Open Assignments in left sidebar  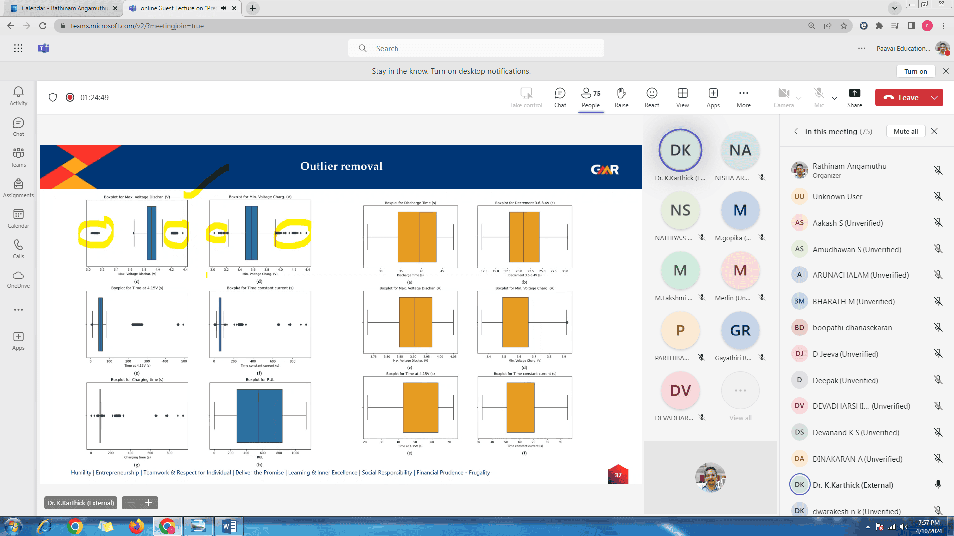[18, 188]
